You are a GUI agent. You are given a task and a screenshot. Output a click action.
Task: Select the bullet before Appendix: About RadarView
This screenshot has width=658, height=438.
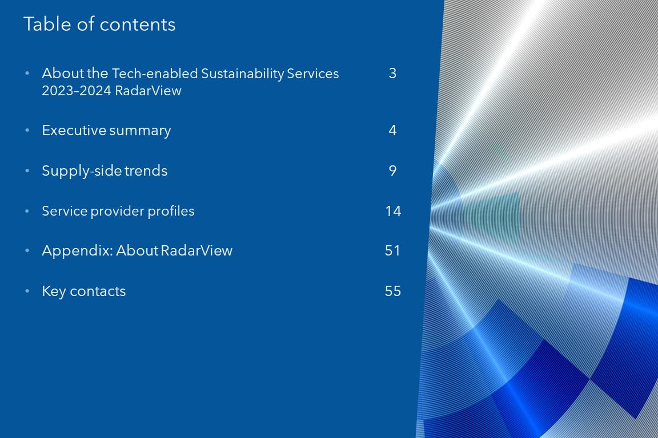tap(27, 252)
